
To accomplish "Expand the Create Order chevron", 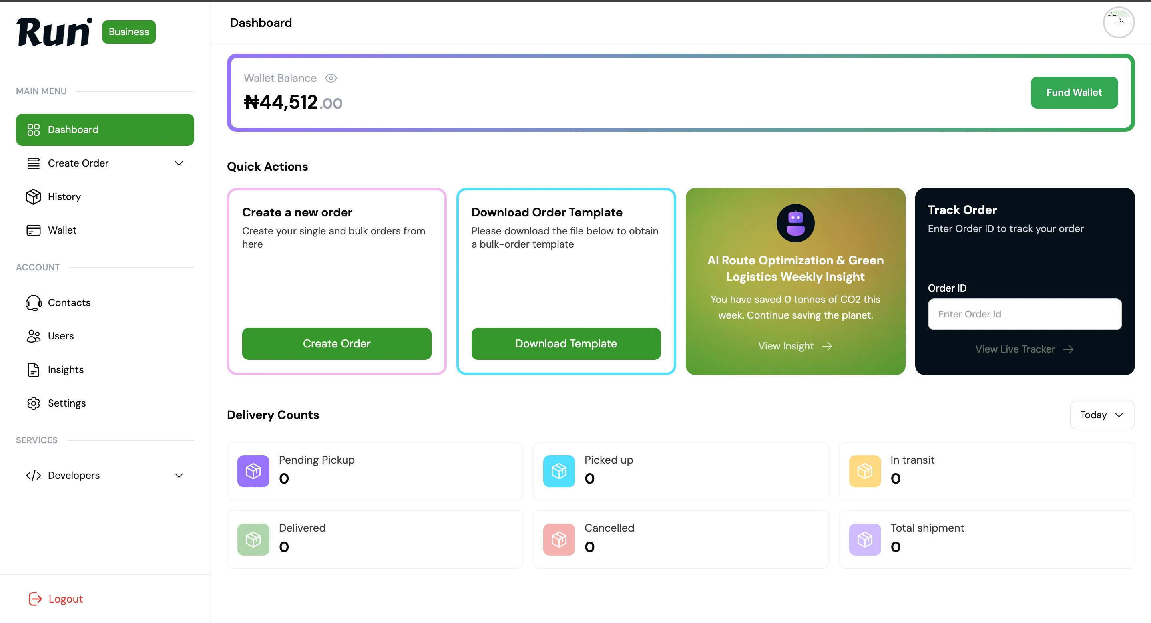I will pos(179,163).
